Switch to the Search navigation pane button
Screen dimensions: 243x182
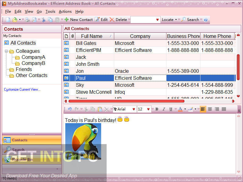(32, 150)
